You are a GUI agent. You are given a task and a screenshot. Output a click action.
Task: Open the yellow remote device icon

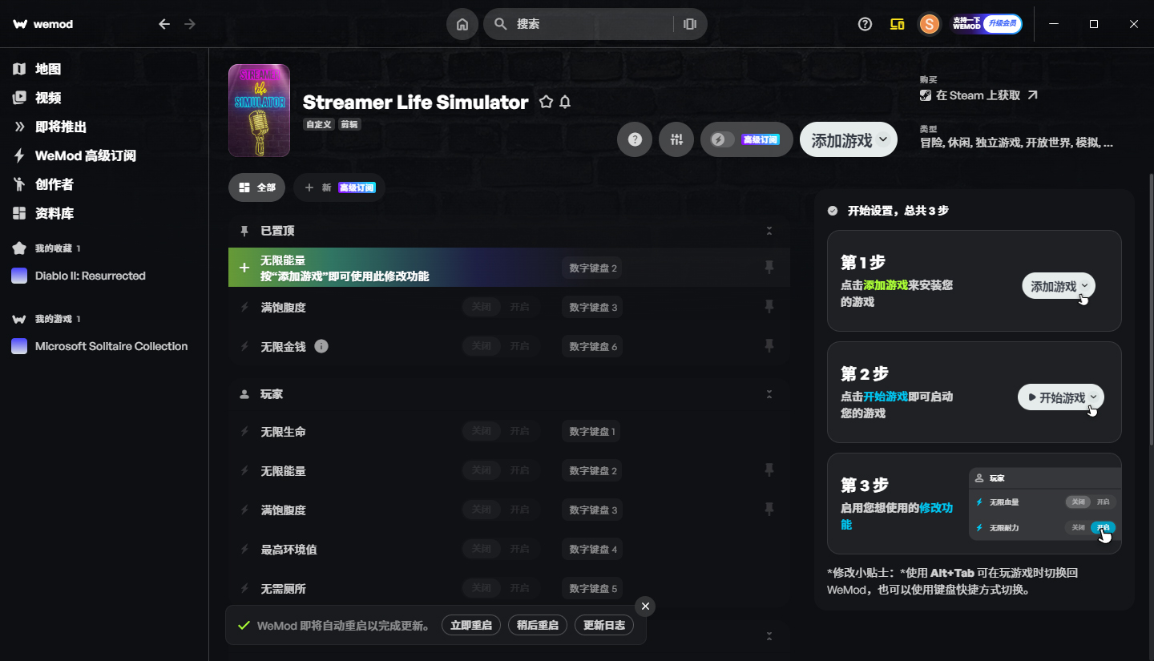point(898,24)
